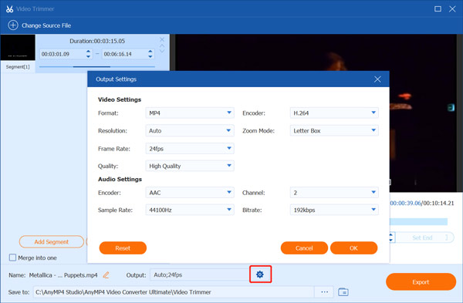
Task: Click the Duration:00:03:15.05 text
Action: click(97, 41)
